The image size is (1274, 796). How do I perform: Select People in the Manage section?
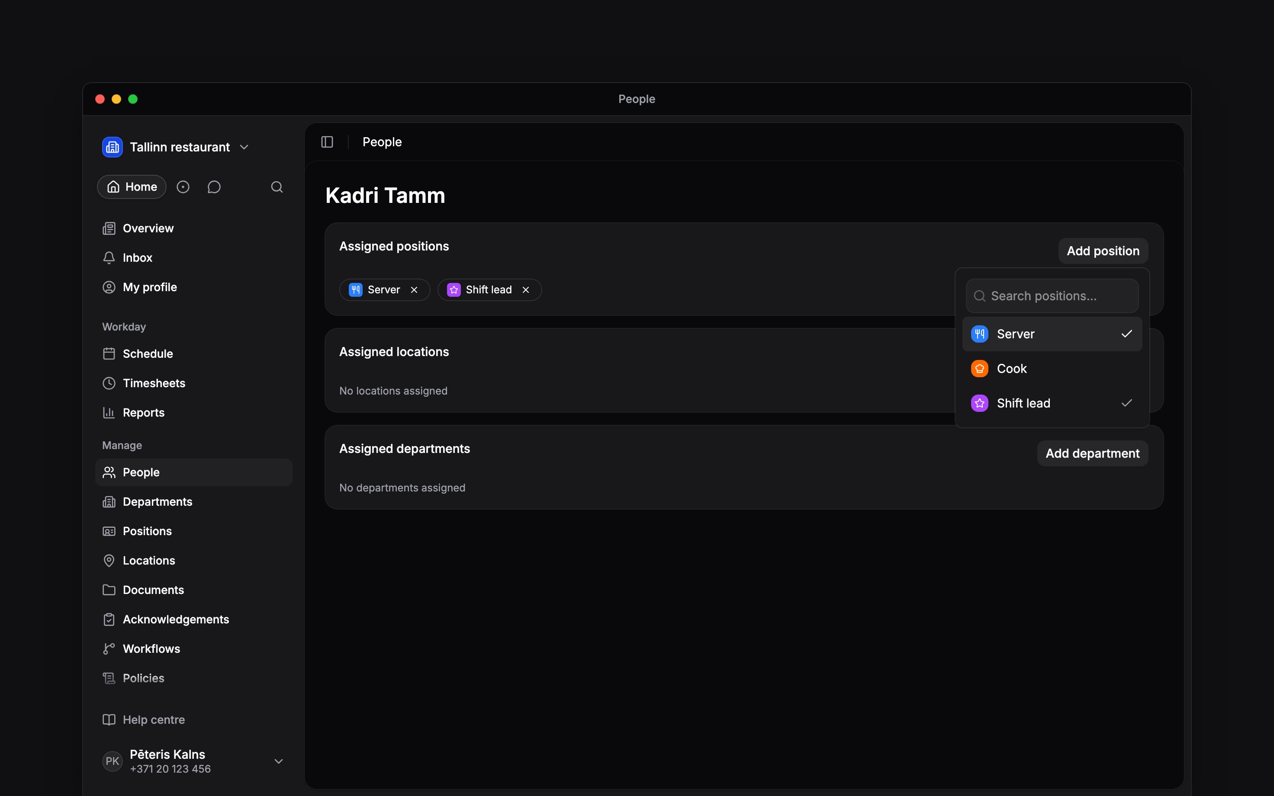click(x=193, y=472)
